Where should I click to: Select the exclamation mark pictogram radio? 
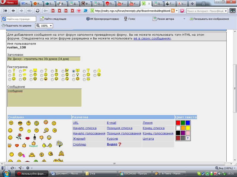pyautogui.click(x=10, y=71)
